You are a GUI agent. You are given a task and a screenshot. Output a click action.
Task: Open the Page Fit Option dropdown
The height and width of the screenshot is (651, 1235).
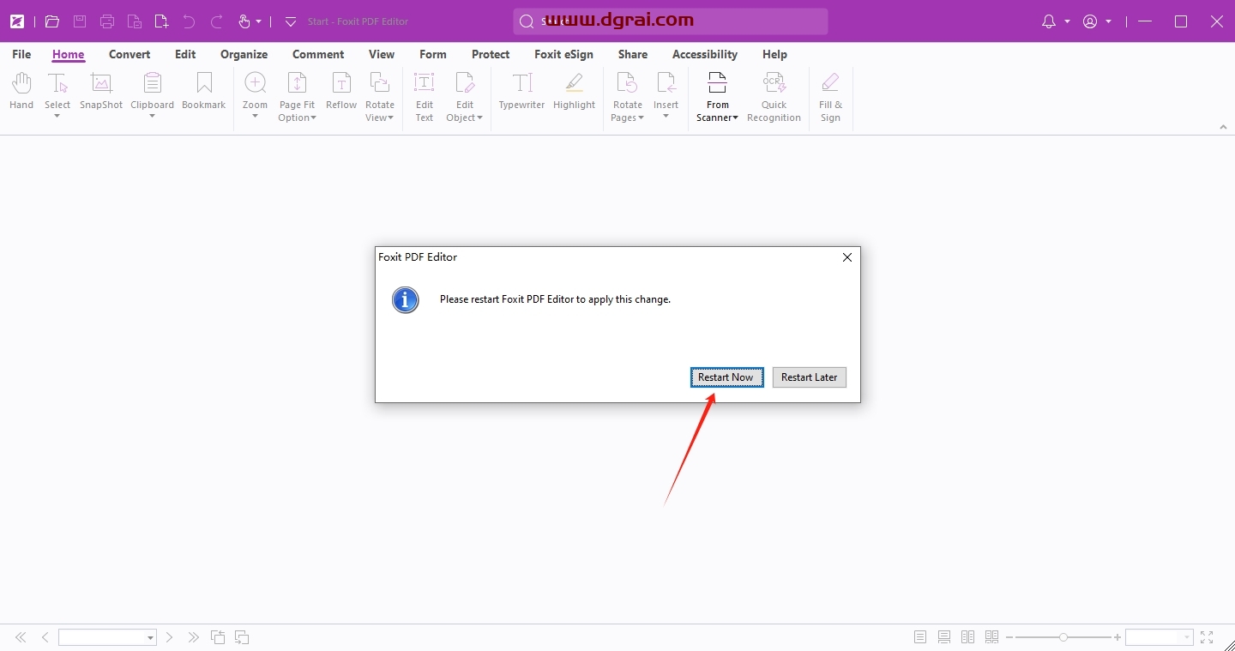[x=297, y=112]
